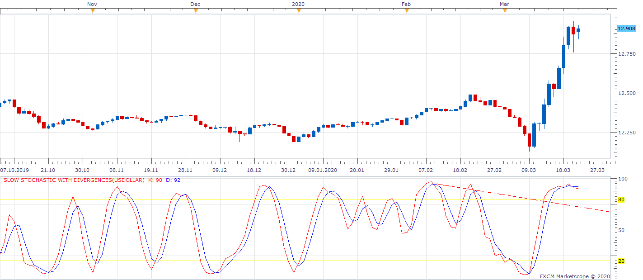Click the 18.03 date axis label
This screenshot has width=643, height=280.
tap(563, 170)
